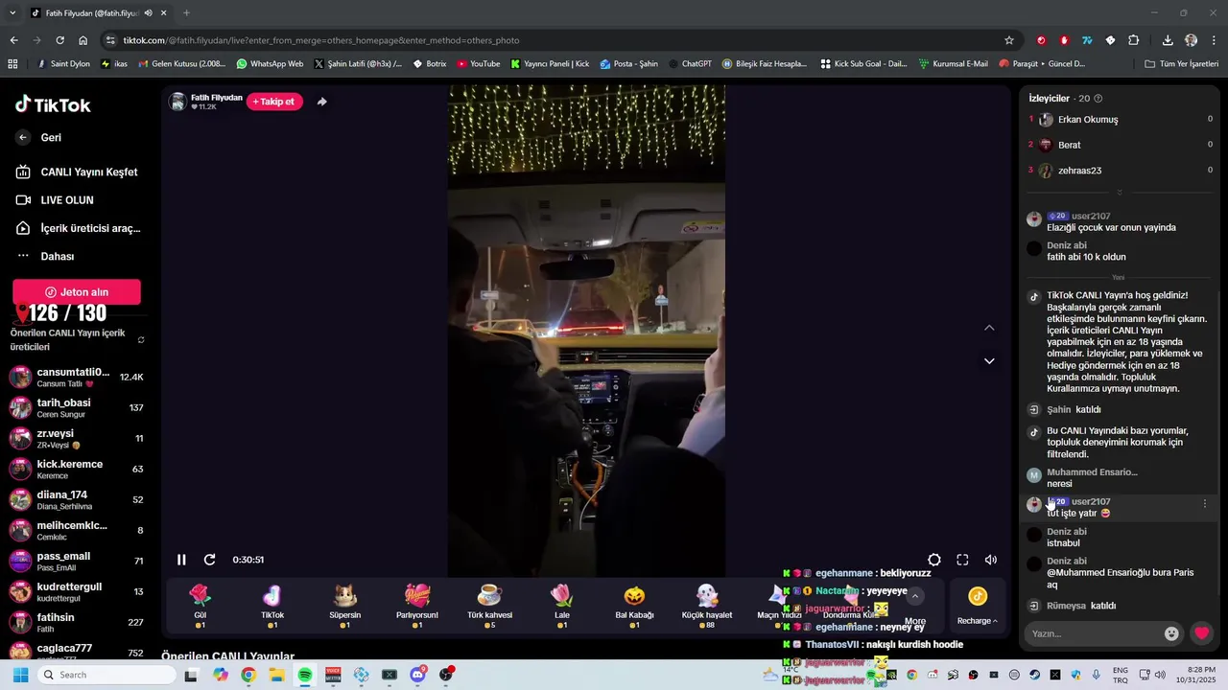Open the Chrome tab search dropdown
1228x690 pixels.
pos(12,12)
